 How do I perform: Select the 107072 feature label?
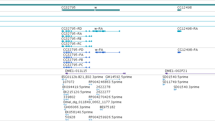(68, 82)
